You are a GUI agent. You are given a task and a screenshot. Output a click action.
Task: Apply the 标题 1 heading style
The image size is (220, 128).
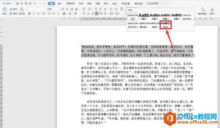click(144, 17)
